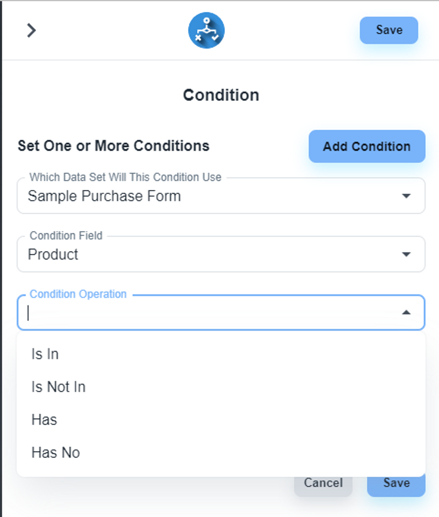Screen dimensions: 439x517
Task: Click the condition flowchart icon at top
Action: tap(206, 30)
